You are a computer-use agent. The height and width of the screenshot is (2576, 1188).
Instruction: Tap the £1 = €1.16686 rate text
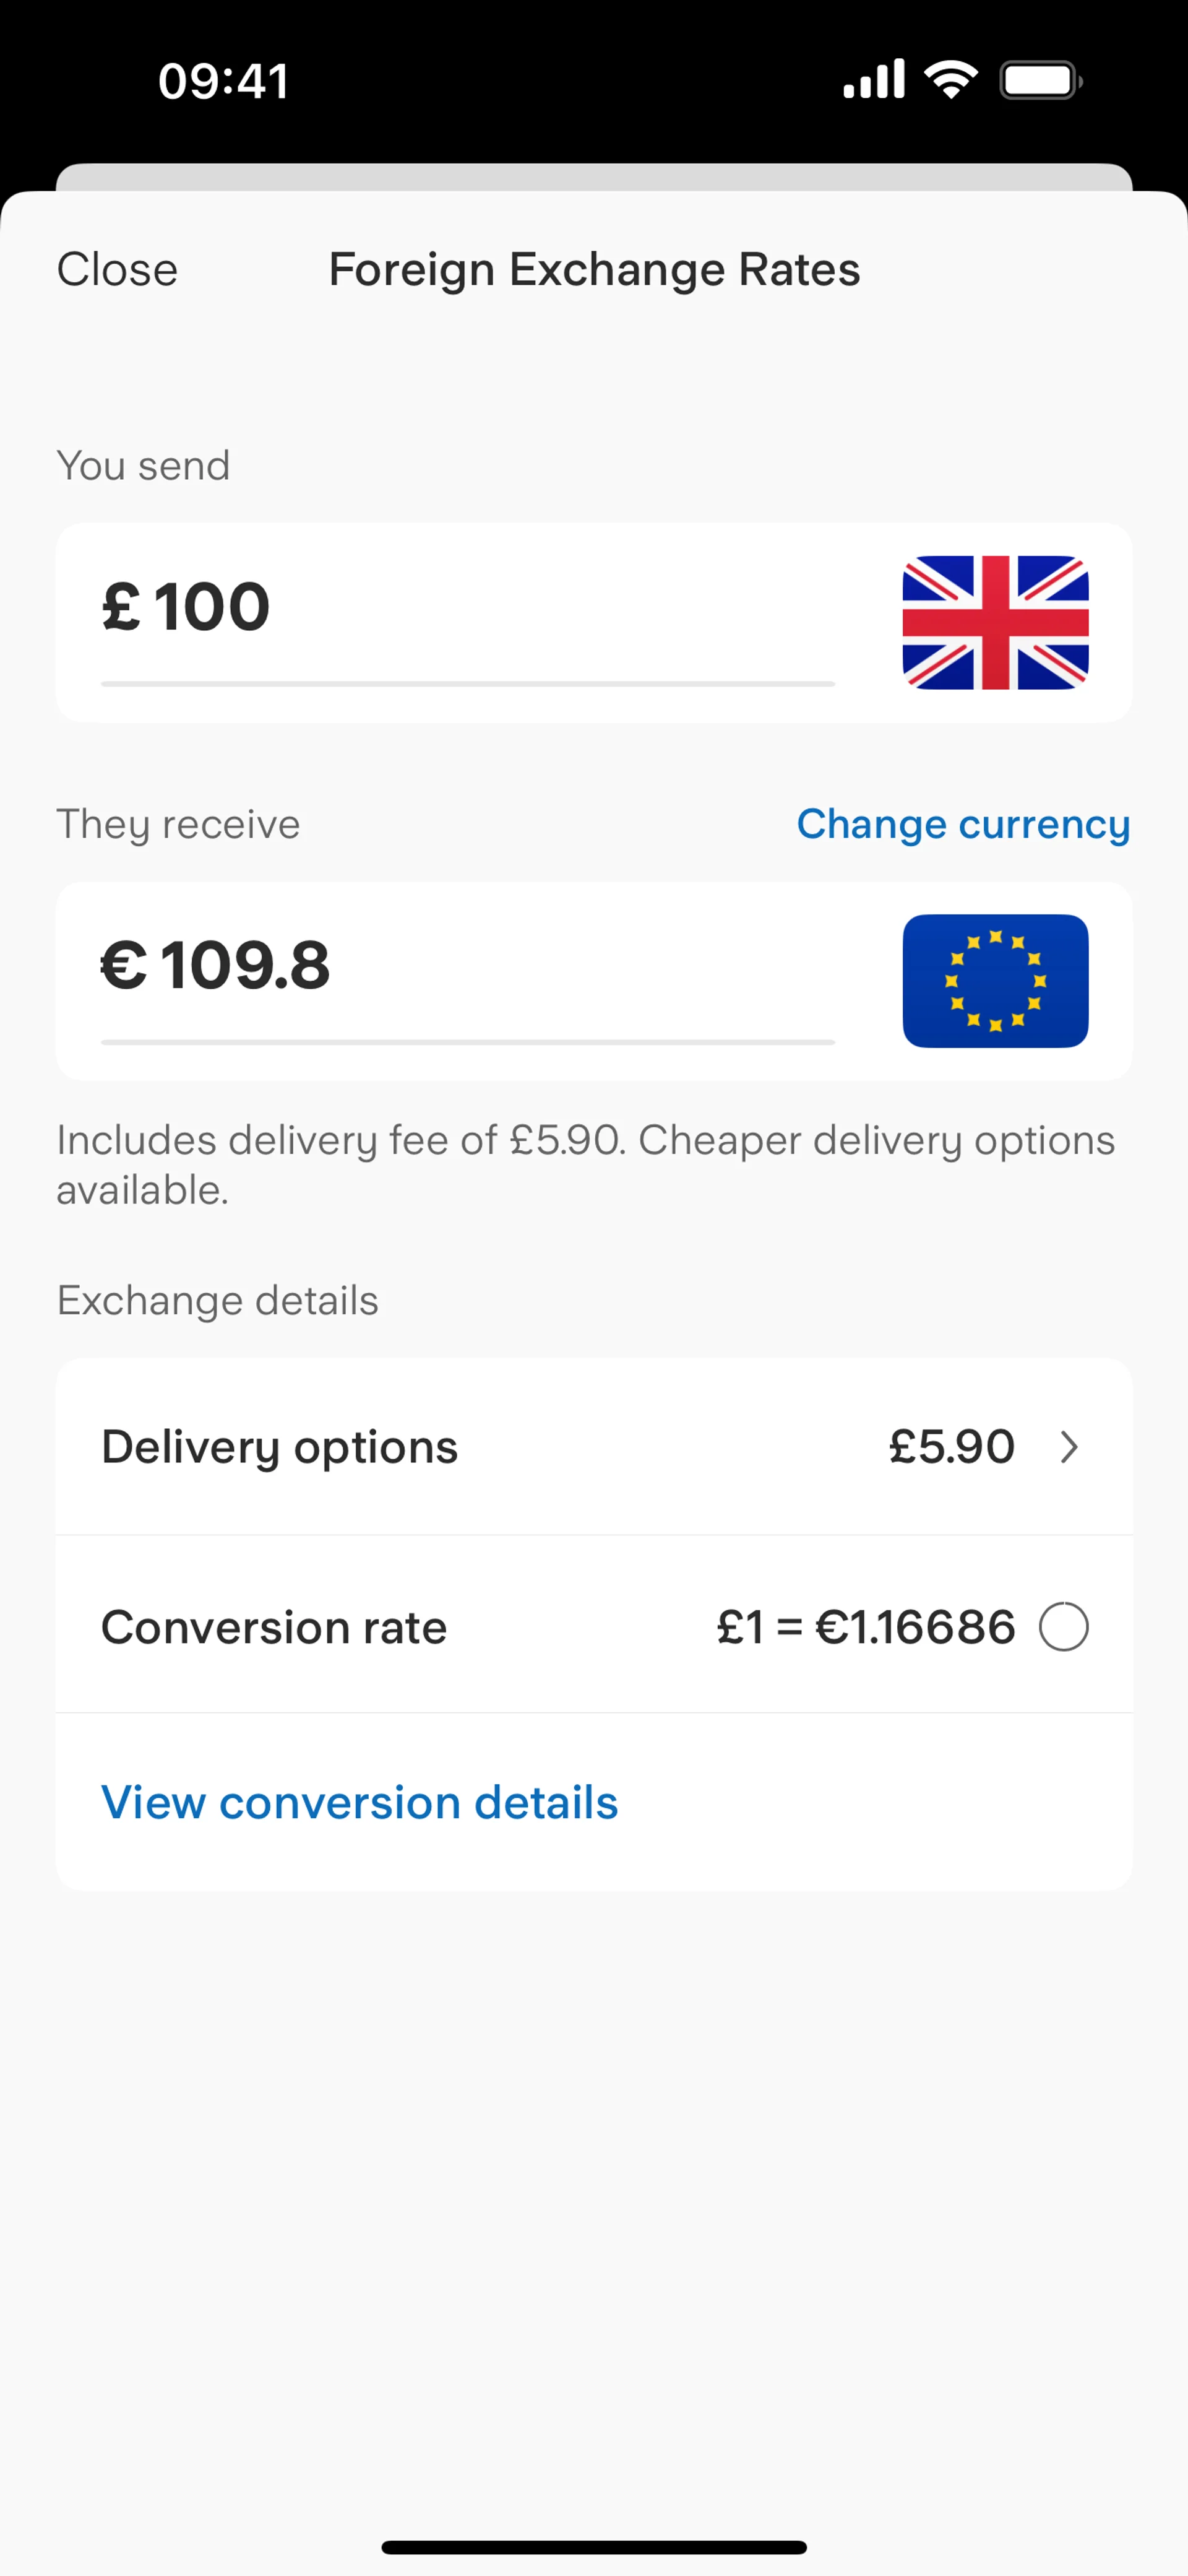(865, 1627)
